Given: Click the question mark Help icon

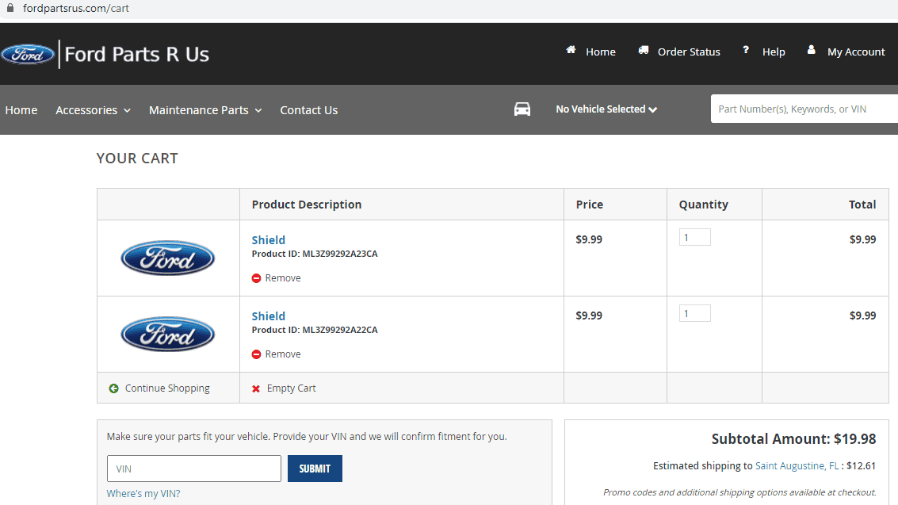Looking at the screenshot, I should (x=745, y=50).
